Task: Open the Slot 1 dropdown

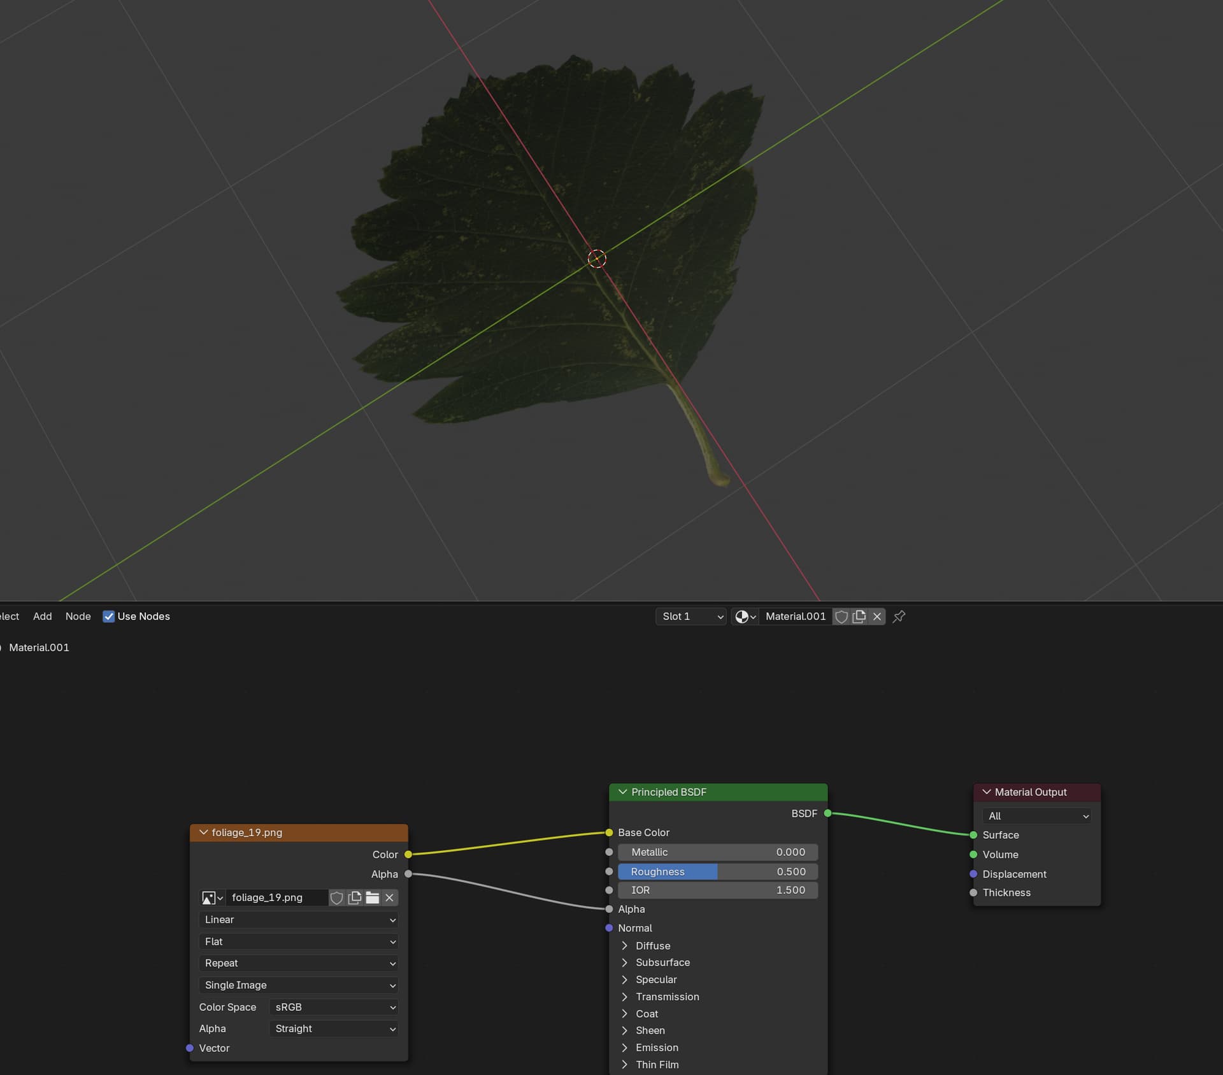Action: tap(690, 616)
